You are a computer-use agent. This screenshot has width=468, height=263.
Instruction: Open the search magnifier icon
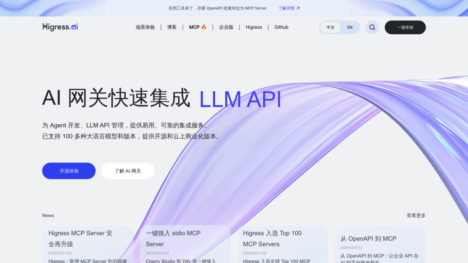[x=372, y=27]
